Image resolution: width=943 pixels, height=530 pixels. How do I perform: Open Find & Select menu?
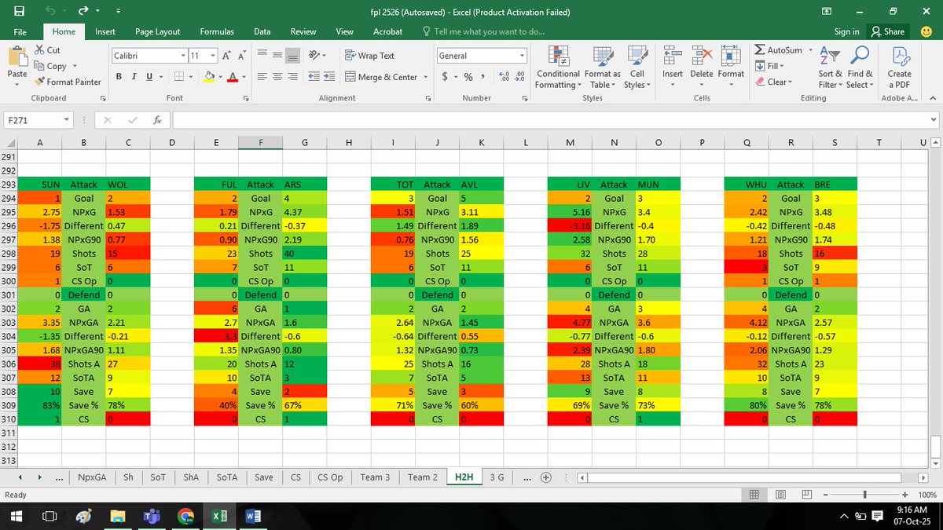(x=860, y=67)
